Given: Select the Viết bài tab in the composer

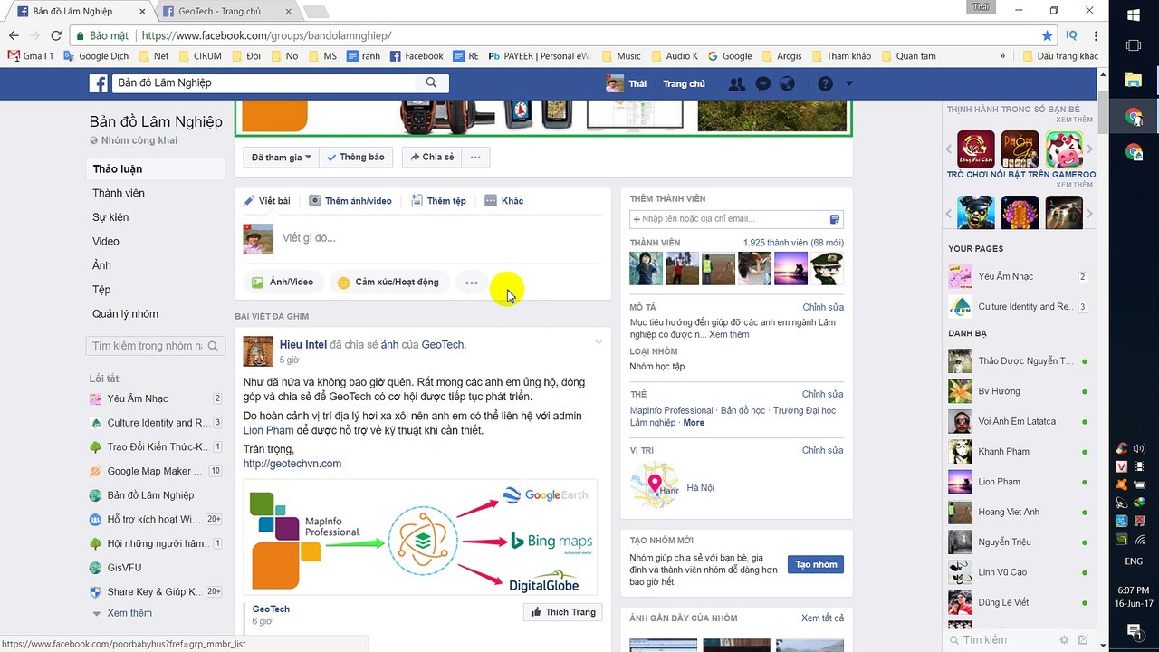Looking at the screenshot, I should pyautogui.click(x=267, y=201).
